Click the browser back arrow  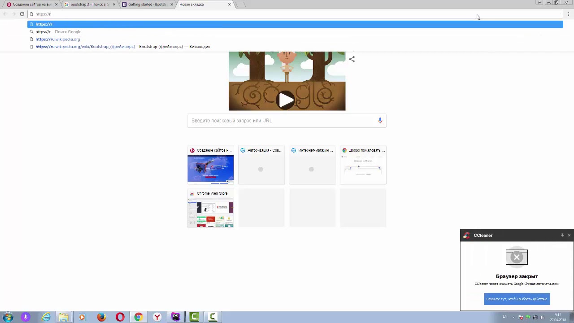click(5, 14)
